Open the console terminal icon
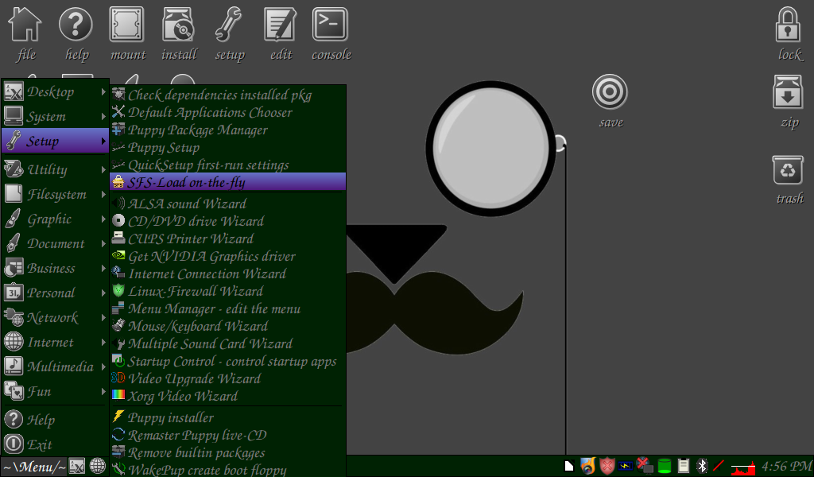The width and height of the screenshot is (814, 477). 330,24
